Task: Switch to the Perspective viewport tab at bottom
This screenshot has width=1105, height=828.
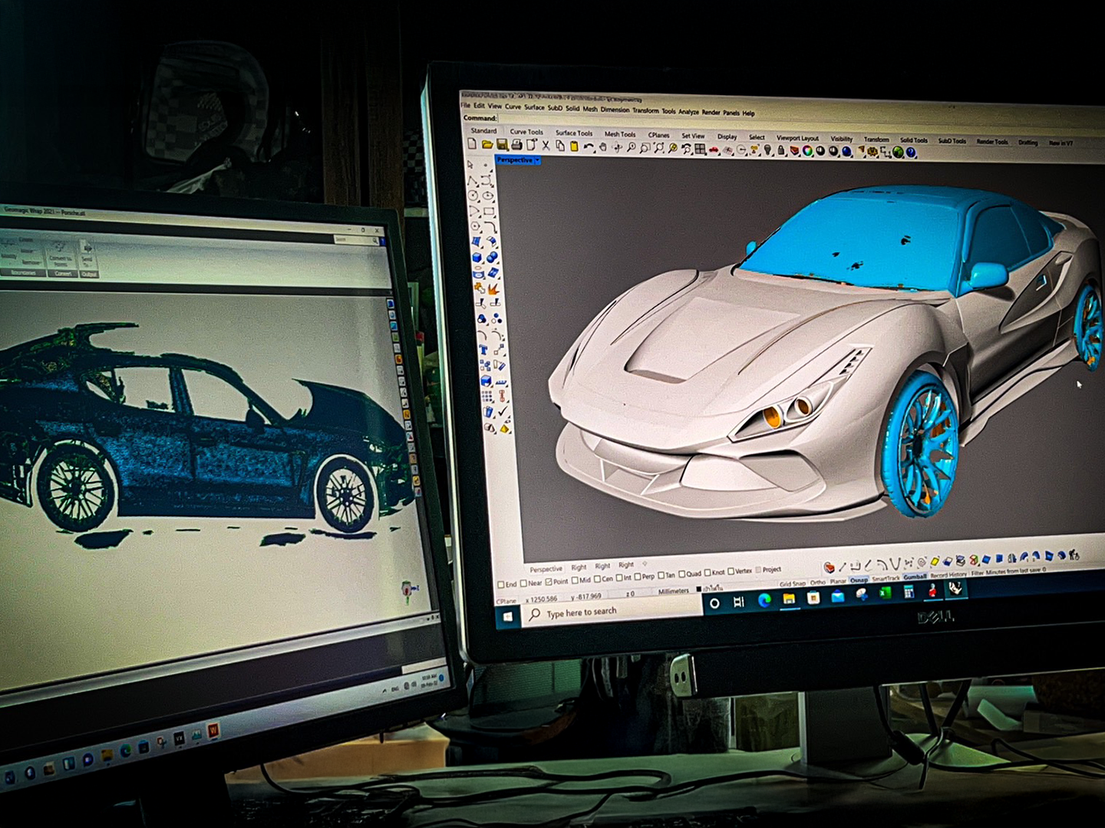Action: (x=546, y=569)
